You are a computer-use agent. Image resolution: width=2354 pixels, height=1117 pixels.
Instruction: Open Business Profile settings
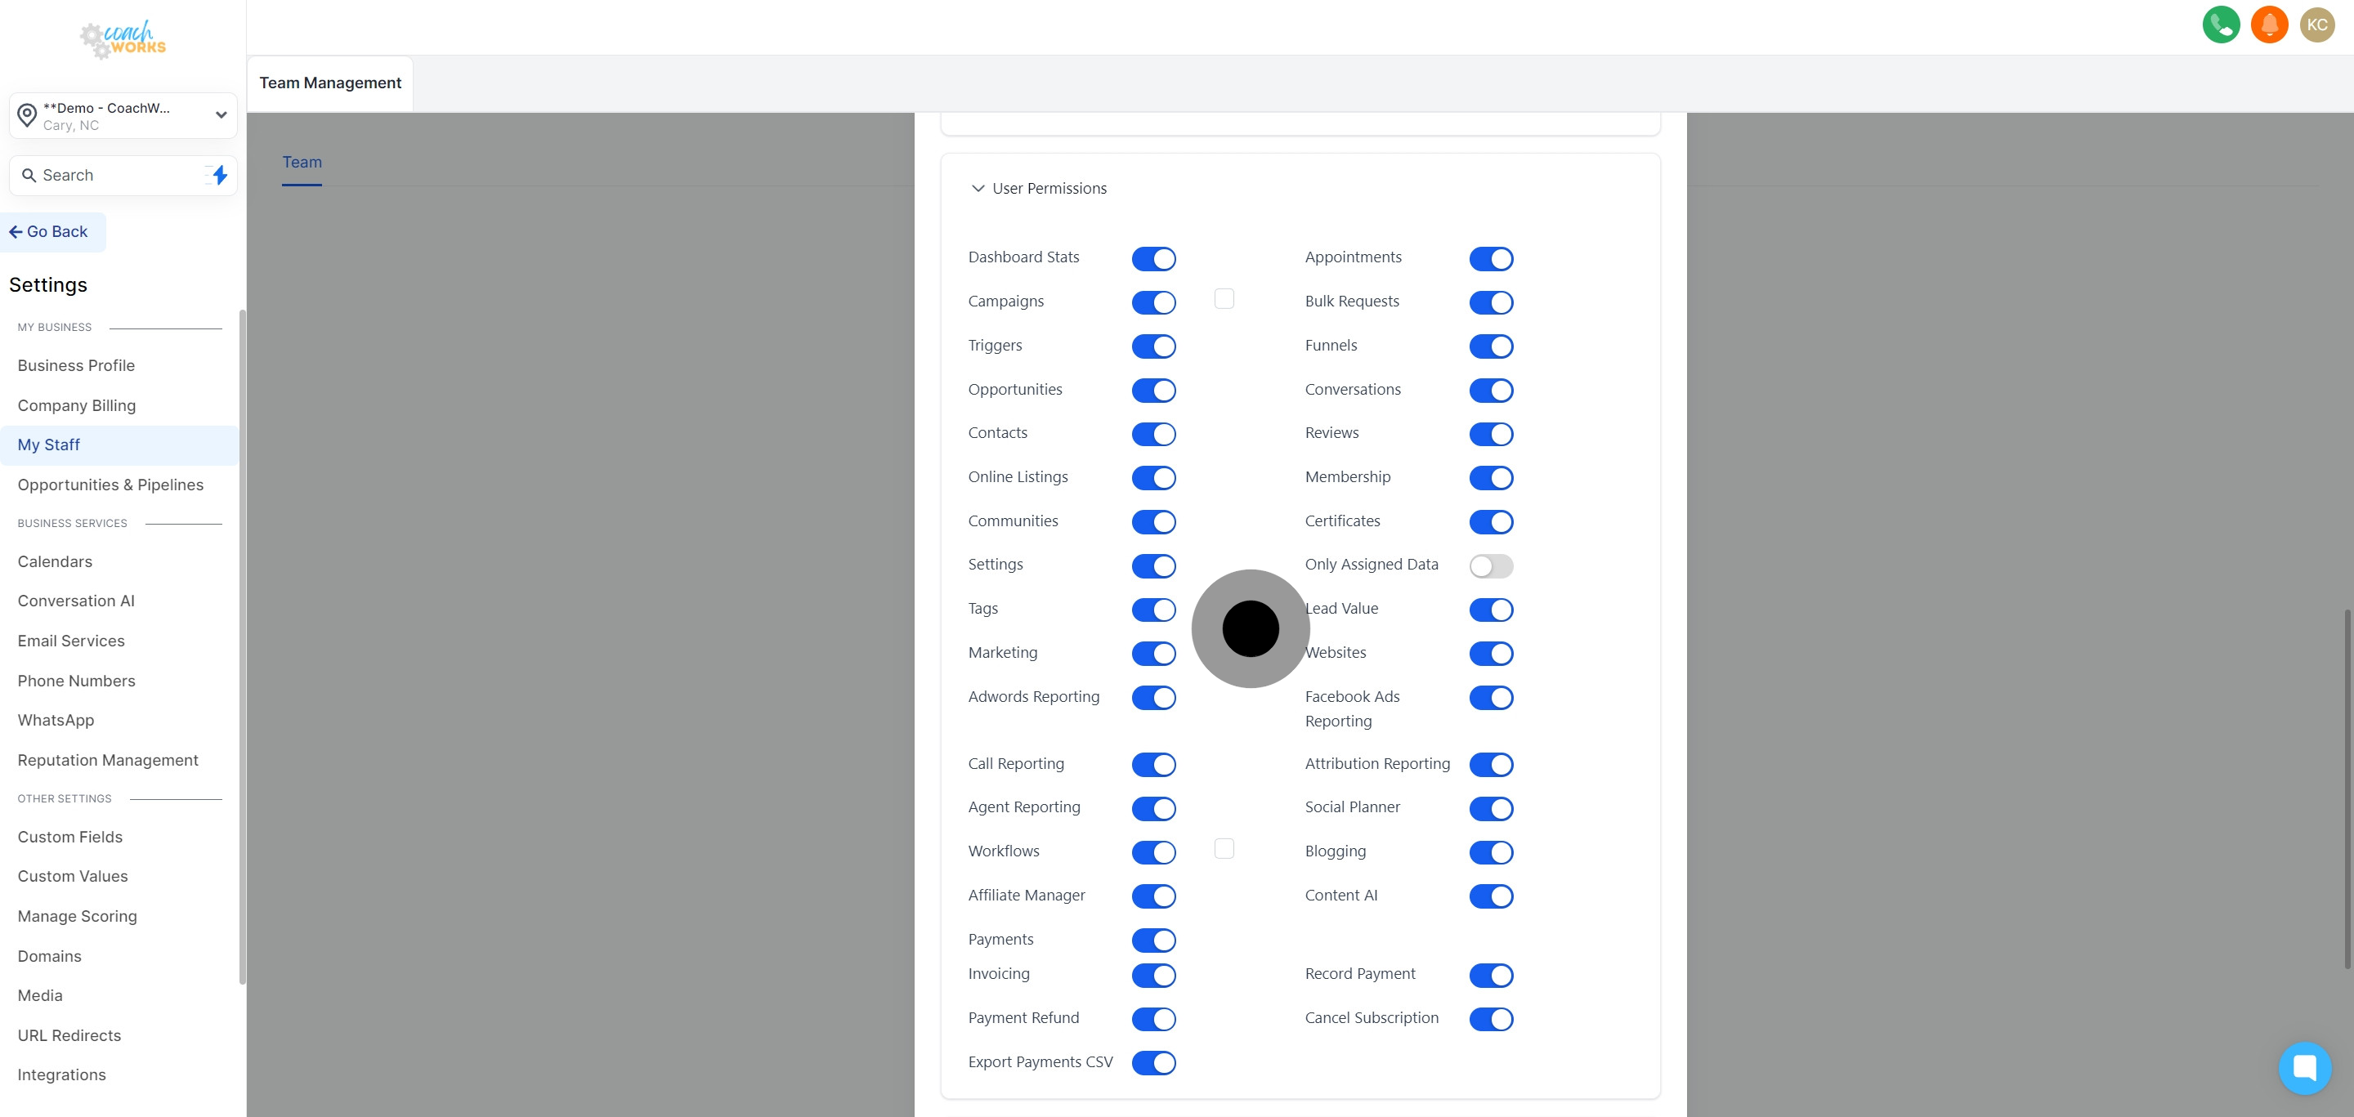pyautogui.click(x=76, y=365)
